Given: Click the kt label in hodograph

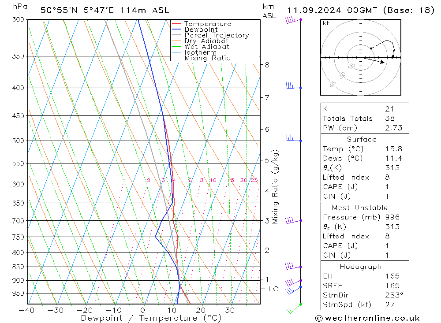Looking at the screenshot, I should [326, 23].
